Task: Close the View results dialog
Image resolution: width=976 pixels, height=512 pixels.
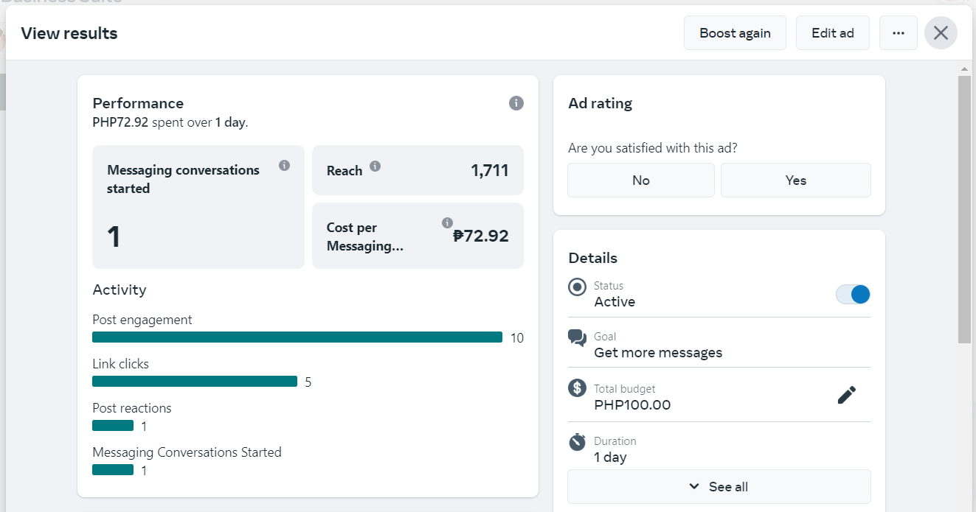Action: (941, 33)
